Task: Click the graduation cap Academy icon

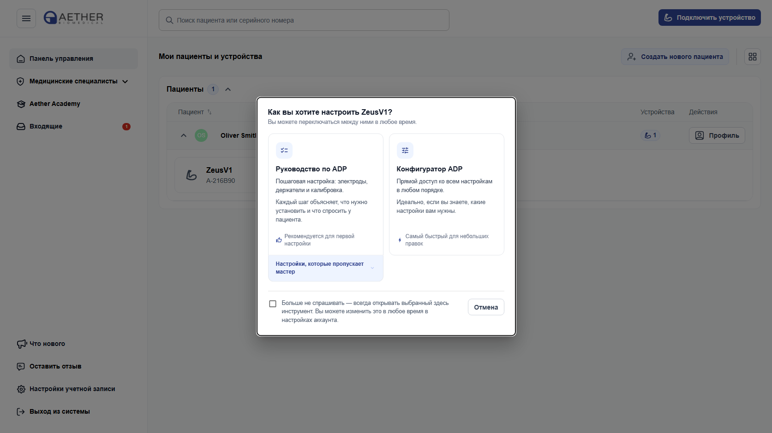Action: click(21, 104)
